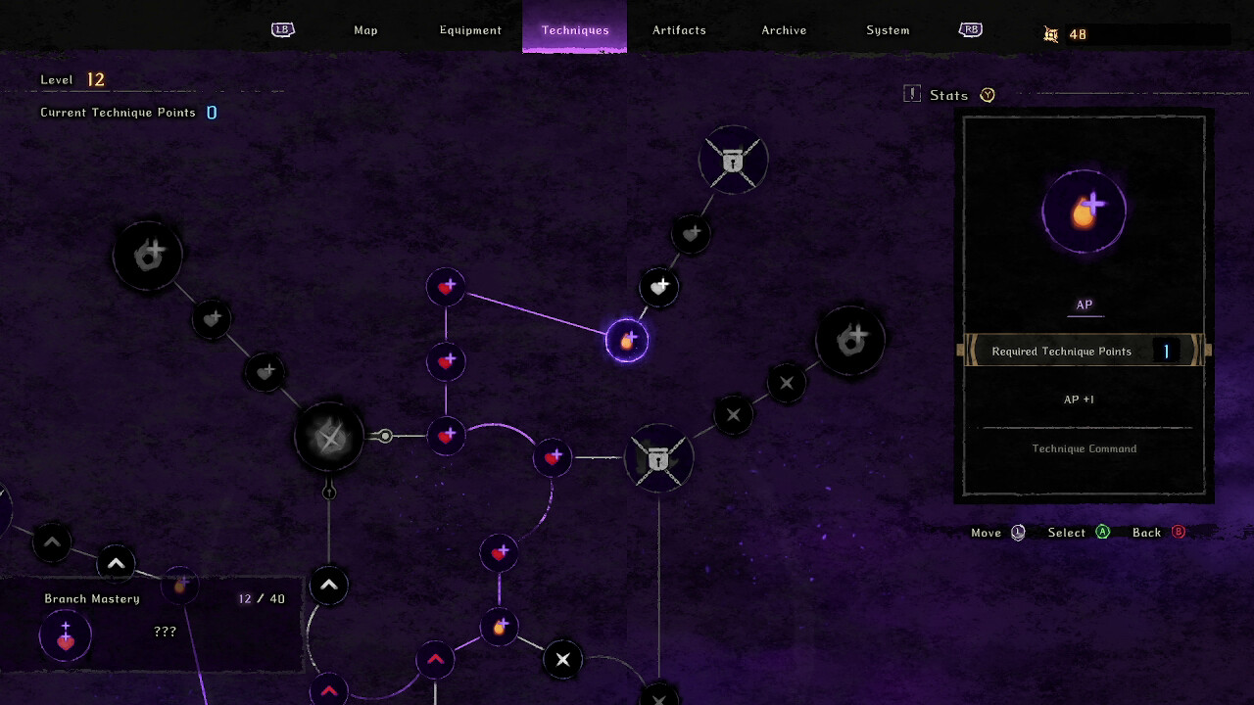Select the large fist node on the right side
The height and width of the screenshot is (705, 1254).
point(850,339)
